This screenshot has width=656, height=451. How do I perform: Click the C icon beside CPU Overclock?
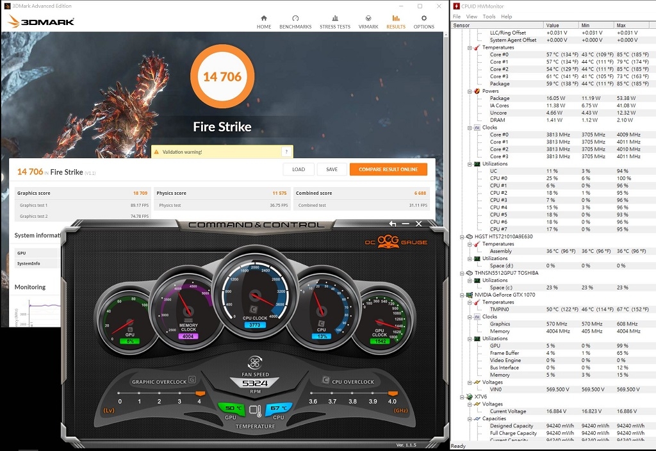325,380
